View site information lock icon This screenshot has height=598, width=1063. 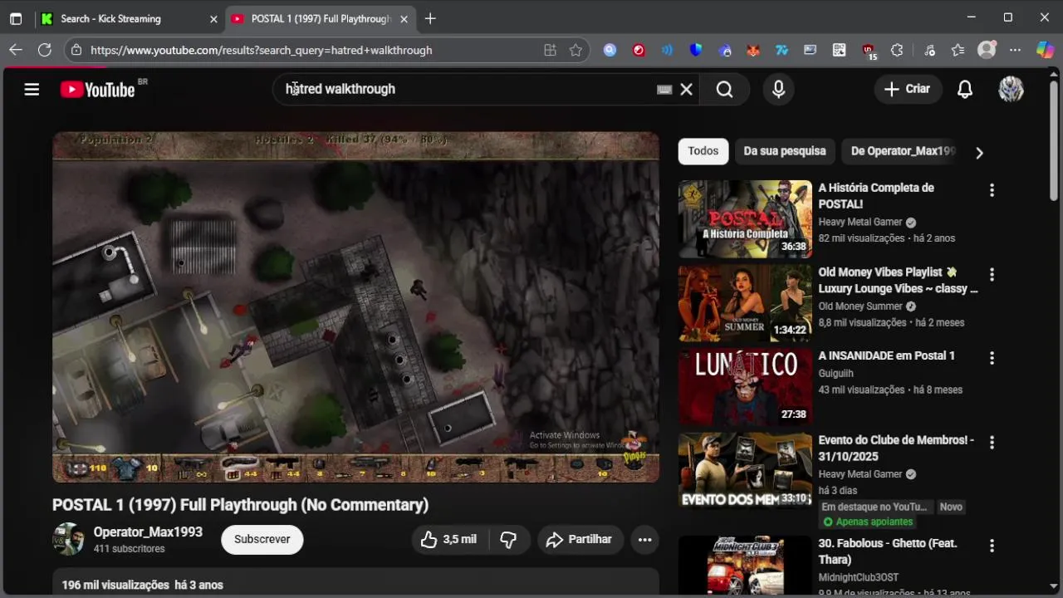point(76,50)
